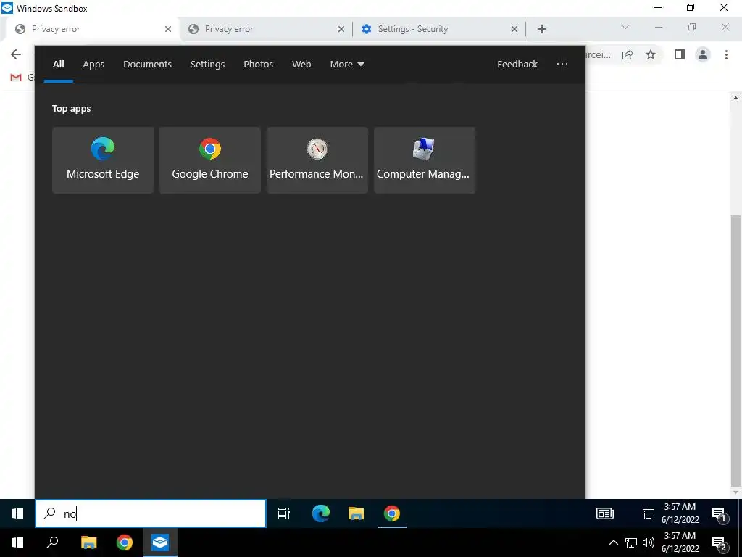Open Performance Monitor app tile

317,160
